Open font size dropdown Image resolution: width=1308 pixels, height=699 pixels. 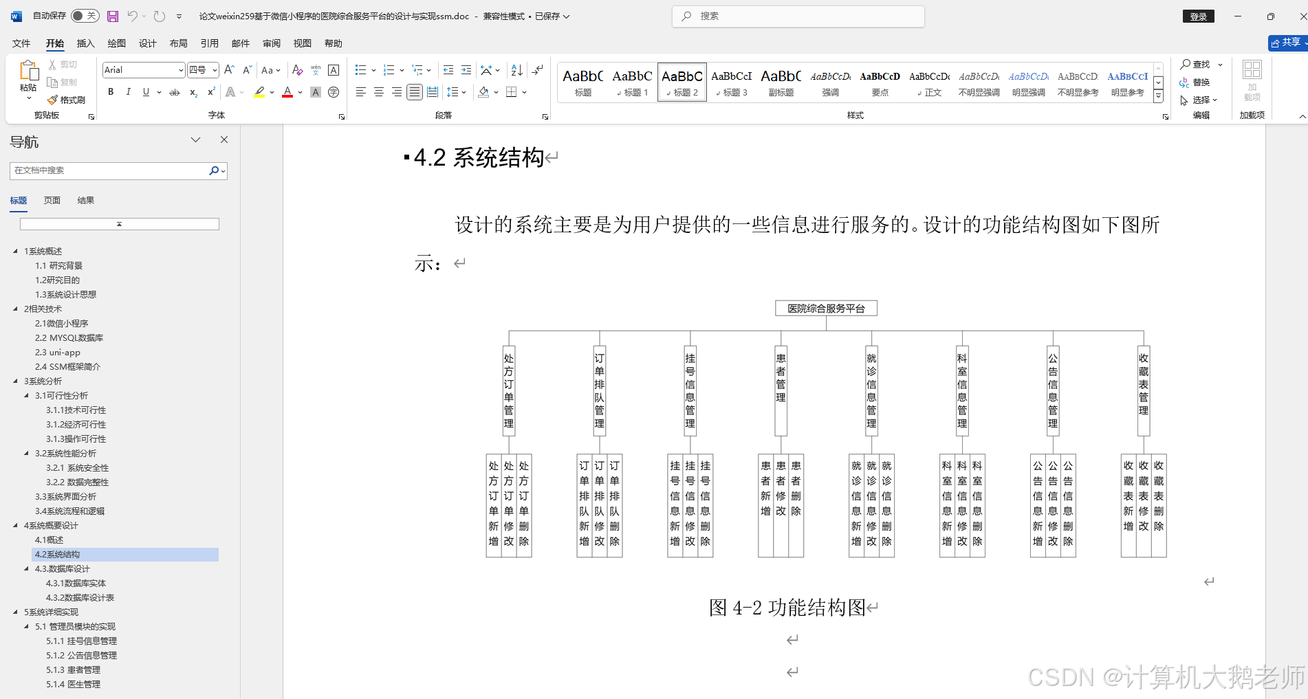point(215,70)
